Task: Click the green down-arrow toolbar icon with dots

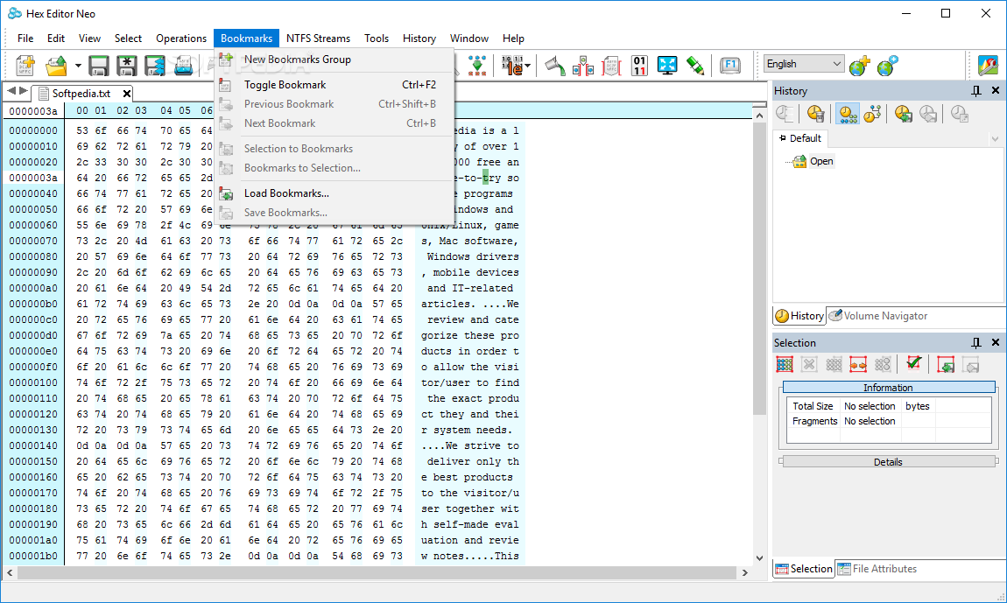Action: pos(477,66)
